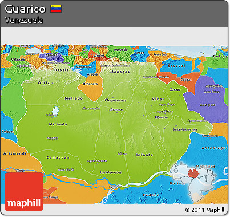Click the Cajigal label
Screen dimensions: 230x217
click(x=186, y=80)
